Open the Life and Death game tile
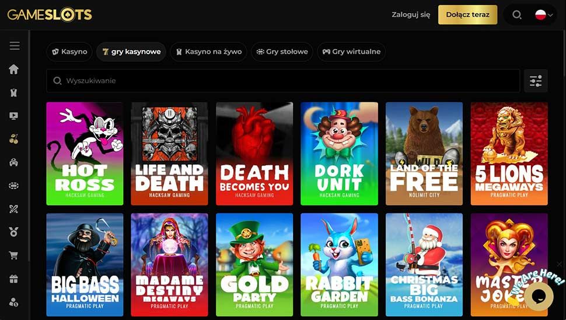 pos(170,154)
